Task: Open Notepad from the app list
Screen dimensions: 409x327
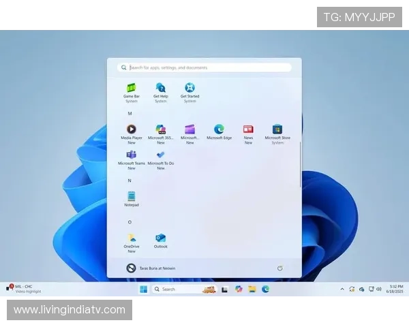Action: click(132, 197)
